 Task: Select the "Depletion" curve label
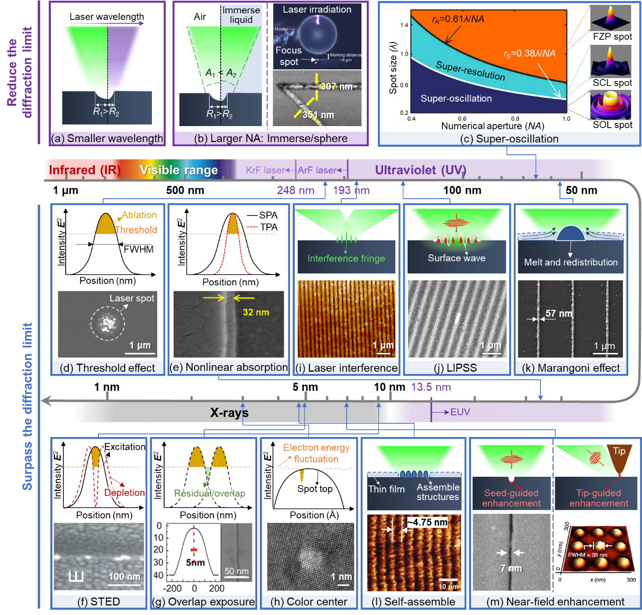tap(124, 493)
